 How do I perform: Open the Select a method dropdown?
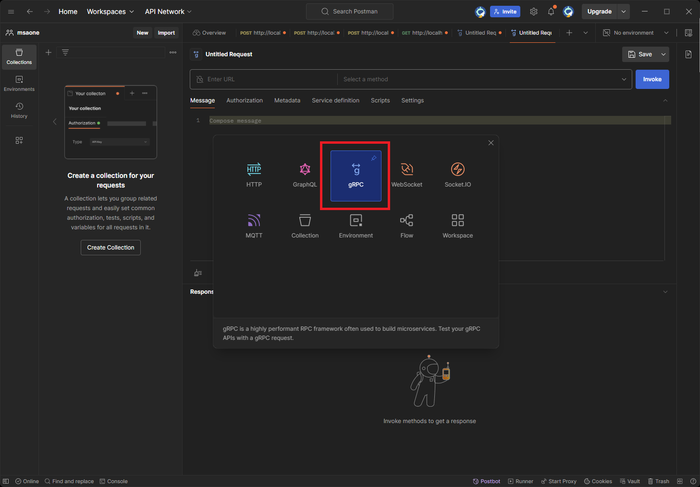(x=485, y=79)
